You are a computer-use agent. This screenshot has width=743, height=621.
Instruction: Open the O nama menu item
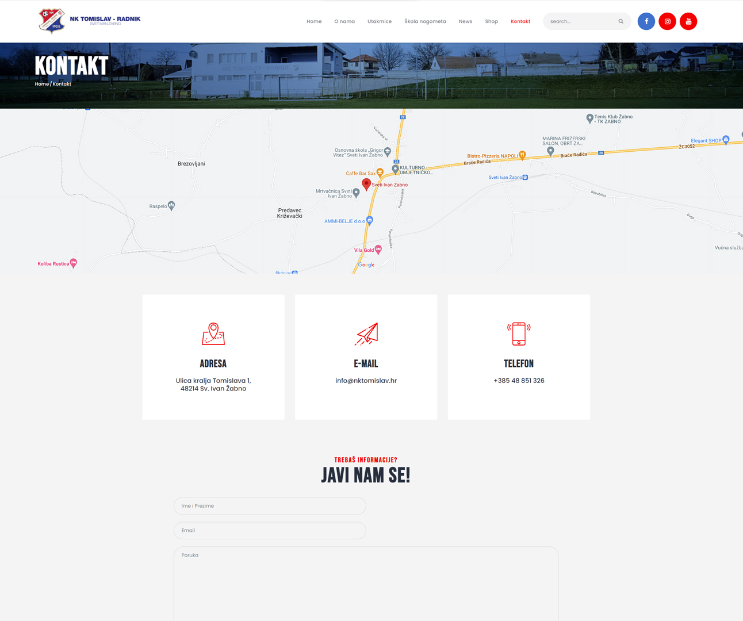[344, 21]
